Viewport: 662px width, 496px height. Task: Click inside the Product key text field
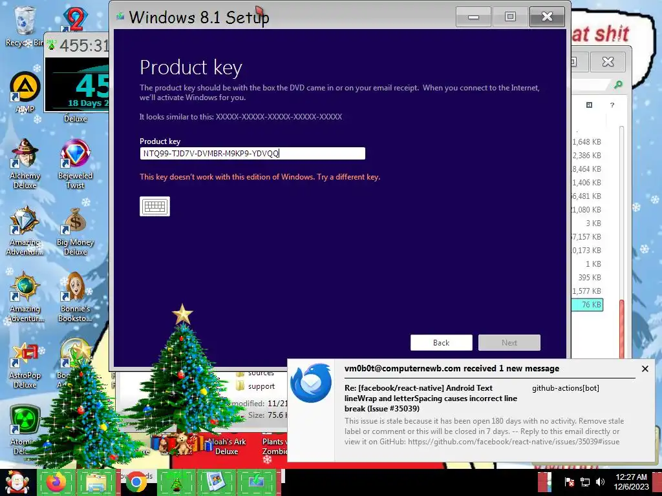tap(253, 153)
